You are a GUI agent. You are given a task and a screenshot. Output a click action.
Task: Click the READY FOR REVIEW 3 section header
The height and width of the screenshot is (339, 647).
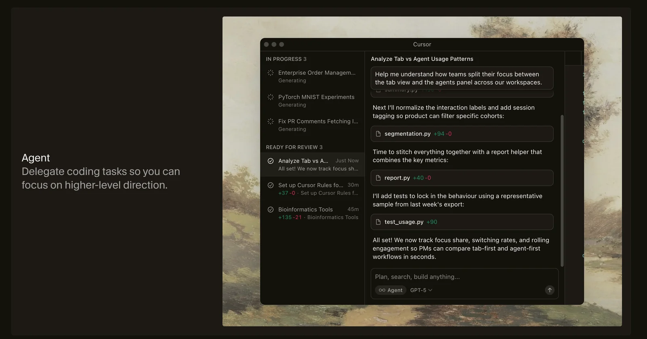(x=294, y=147)
